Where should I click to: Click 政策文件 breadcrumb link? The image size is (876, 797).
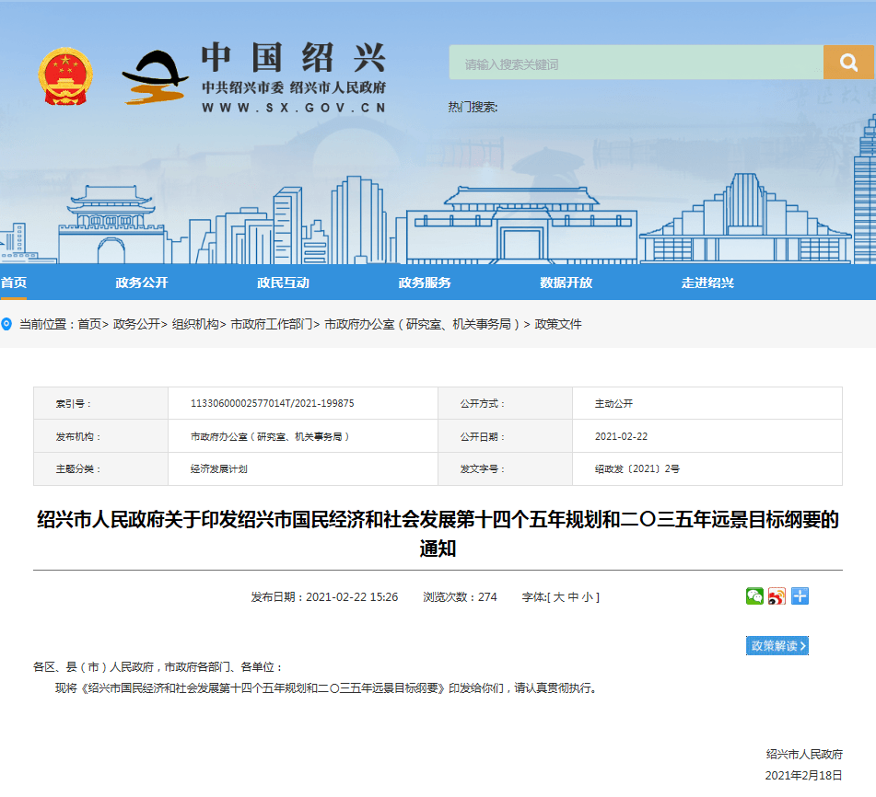click(x=558, y=324)
